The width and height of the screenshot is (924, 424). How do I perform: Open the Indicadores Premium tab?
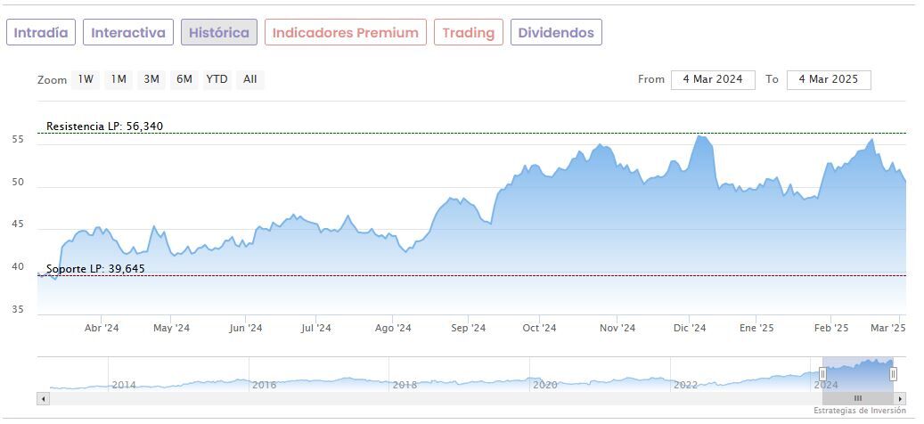point(345,33)
